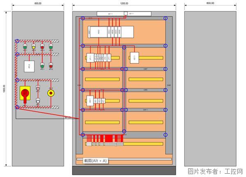Select the 1800.00 height dimension label

pos(4,88)
